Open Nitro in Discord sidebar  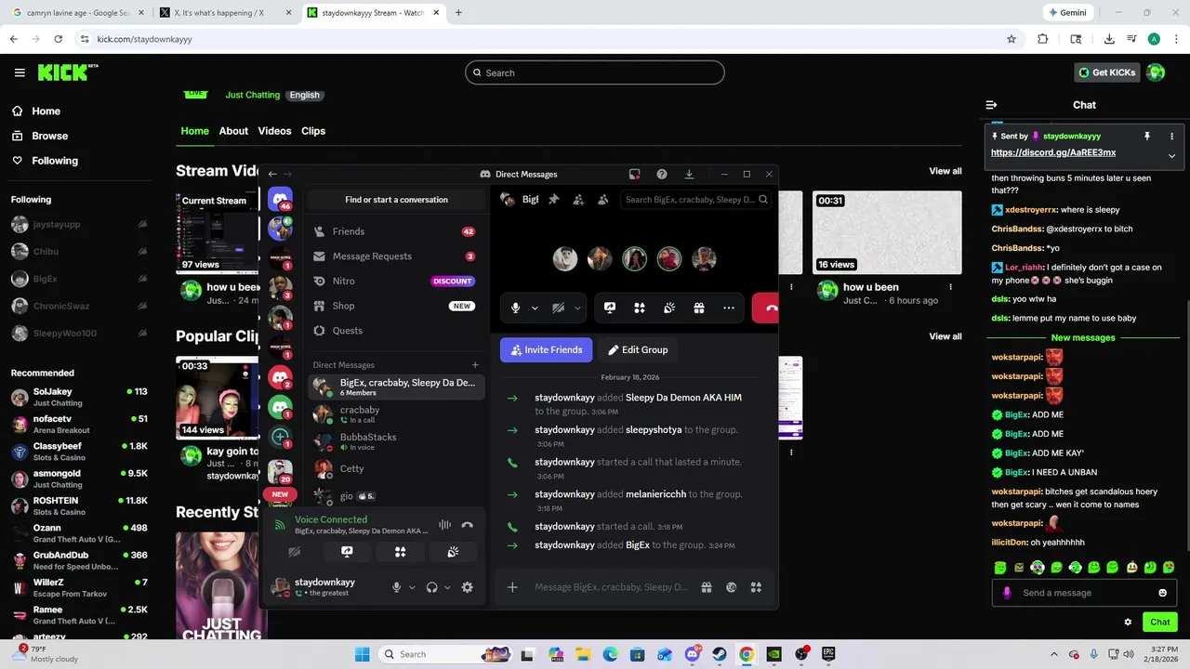pos(396,281)
